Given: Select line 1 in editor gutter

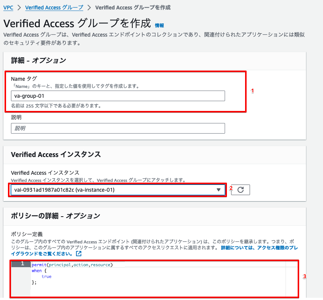Looking at the screenshot, I should point(21,264).
